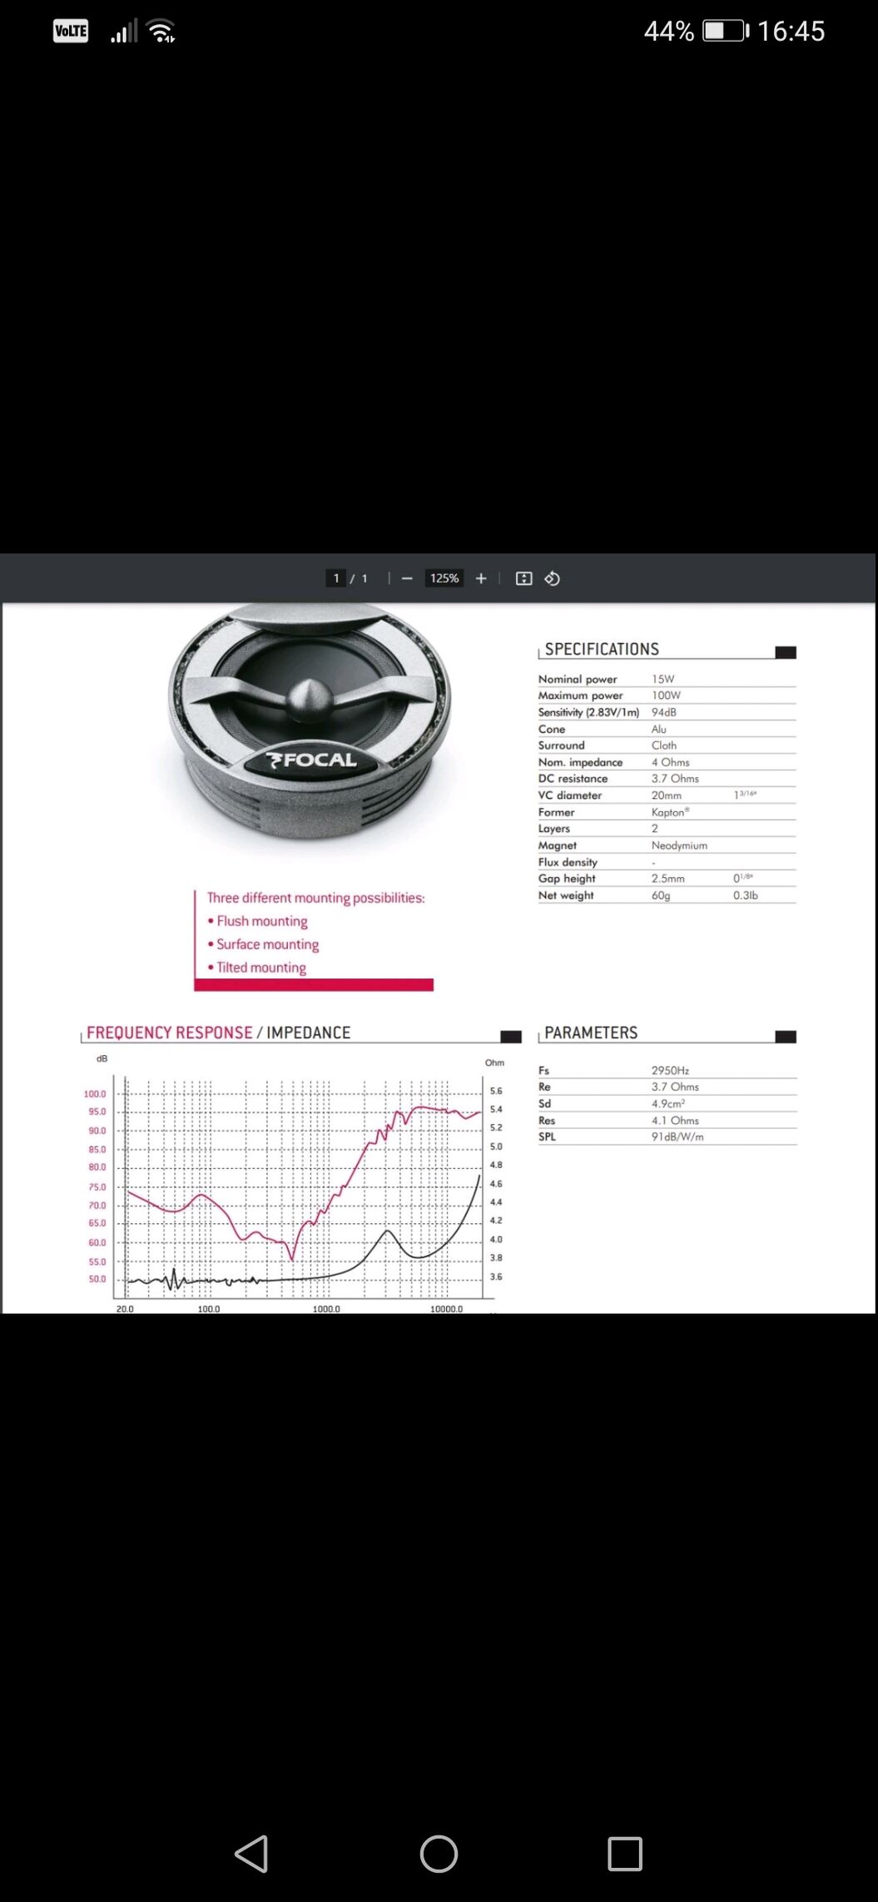
Task: Click the 125% zoom level field
Action: [444, 578]
